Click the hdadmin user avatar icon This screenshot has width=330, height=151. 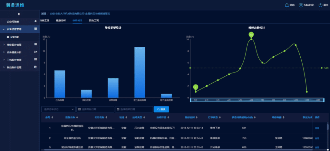[301, 5]
